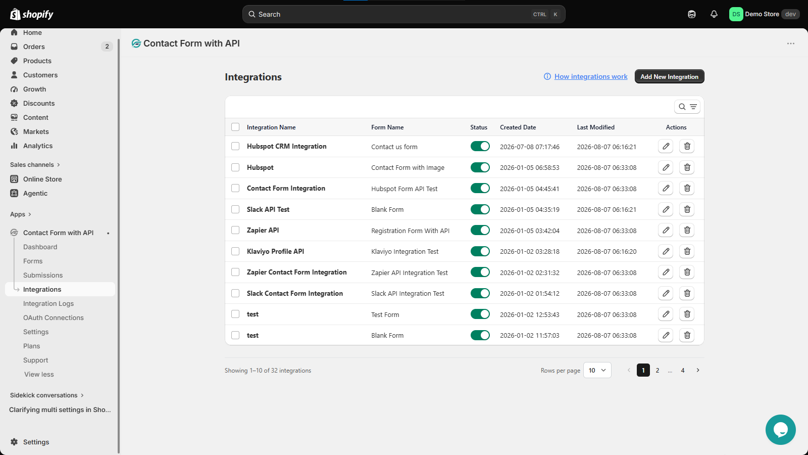Toggle Slack Contact Form Integration status

(480, 293)
